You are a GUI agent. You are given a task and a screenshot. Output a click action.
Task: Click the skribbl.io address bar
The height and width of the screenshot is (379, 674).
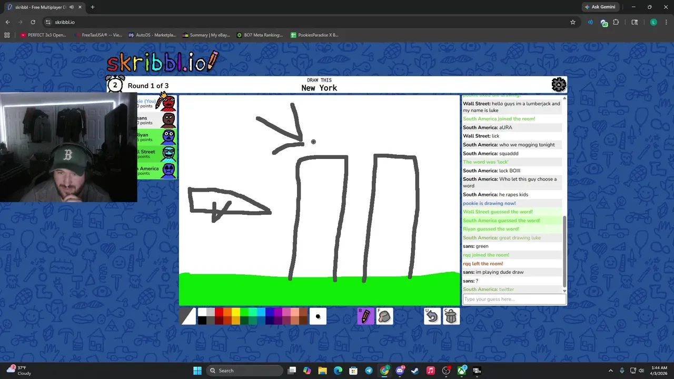click(x=311, y=22)
